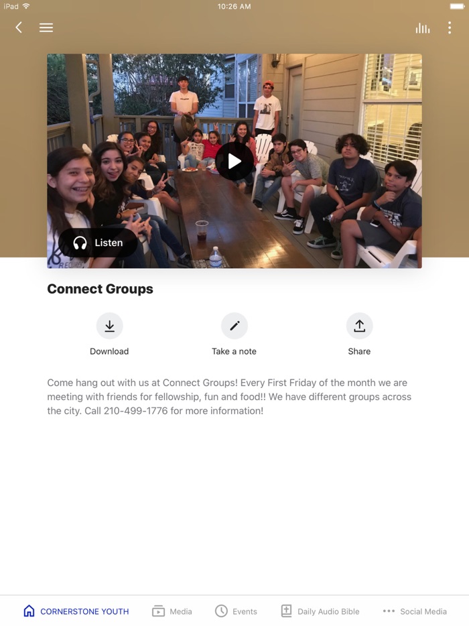This screenshot has height=626, width=469.
Task: Select the Download label
Action: 109,351
